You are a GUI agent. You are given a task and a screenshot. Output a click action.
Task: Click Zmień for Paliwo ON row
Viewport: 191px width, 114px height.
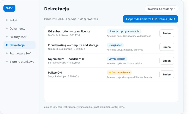[x=167, y=74]
